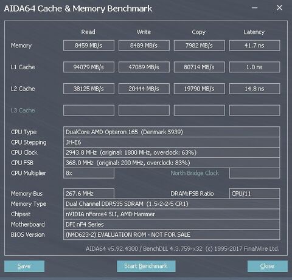The height and width of the screenshot is (280, 292).
Task: Select Memory Type Dual Channel DDR535 SDRAM
Action: click(172, 203)
